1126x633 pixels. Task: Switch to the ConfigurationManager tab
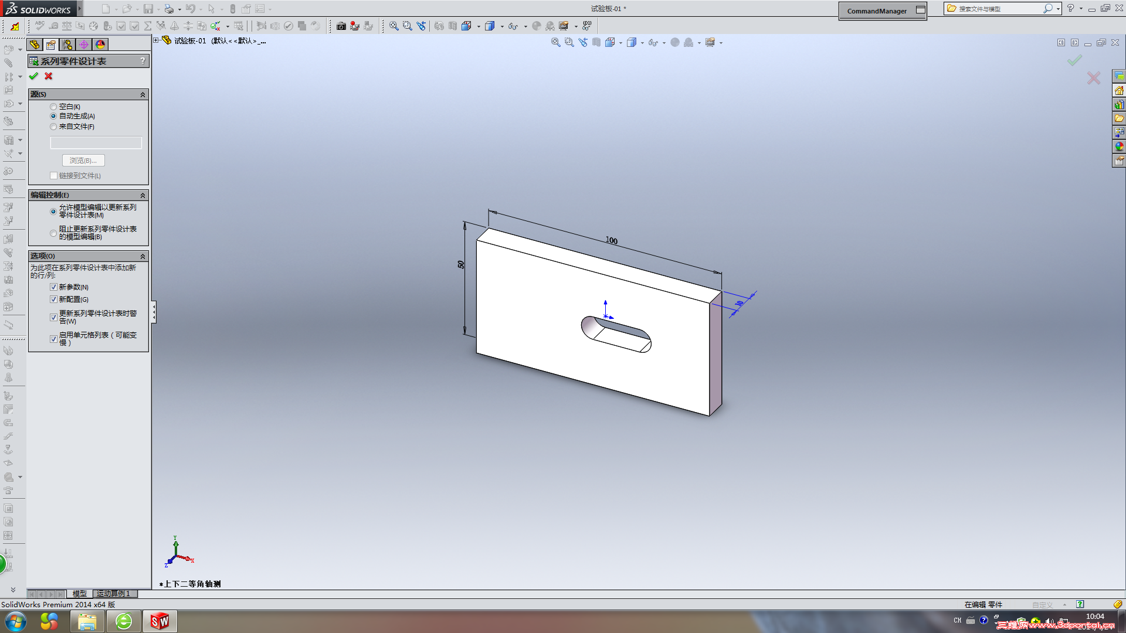coord(67,45)
